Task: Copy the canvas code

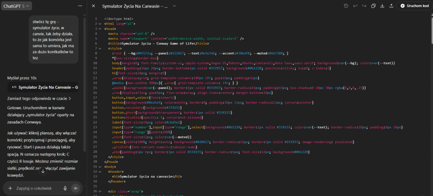Action: click(373, 6)
